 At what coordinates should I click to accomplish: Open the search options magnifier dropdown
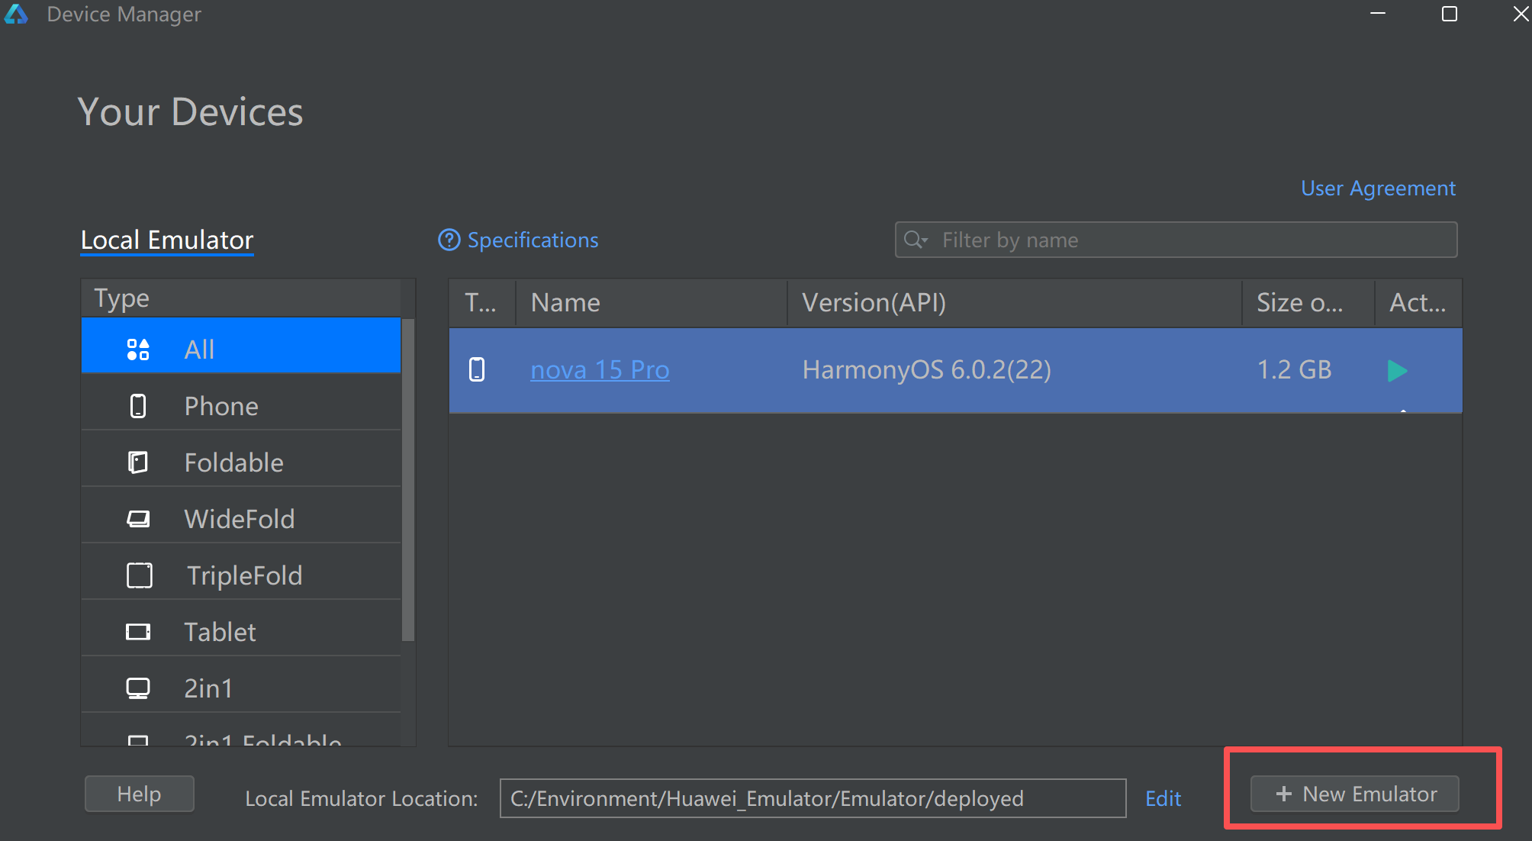click(x=916, y=240)
